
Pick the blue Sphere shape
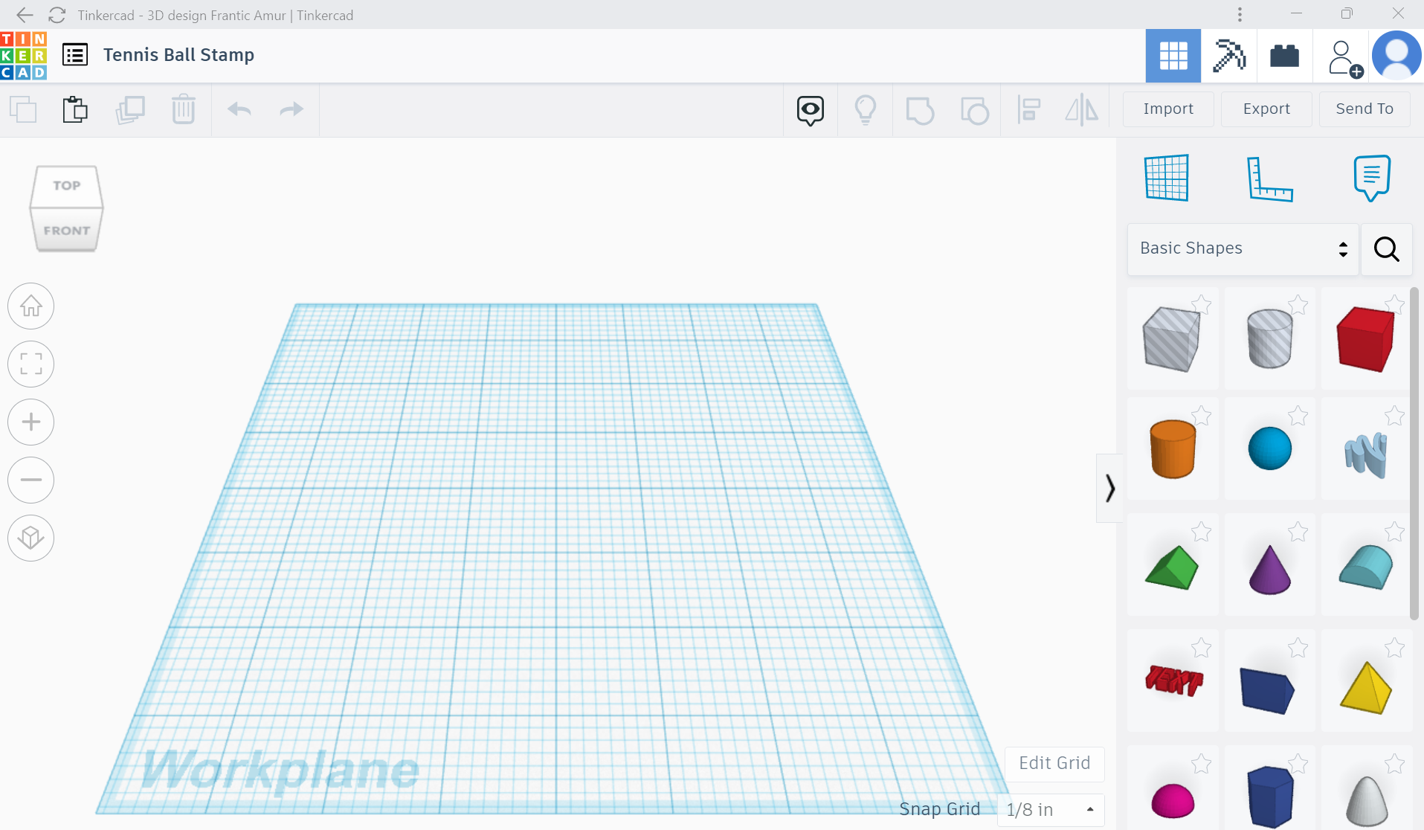pos(1269,448)
